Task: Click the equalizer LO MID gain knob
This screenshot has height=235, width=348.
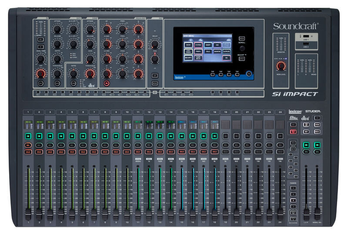Action: tap(107, 59)
